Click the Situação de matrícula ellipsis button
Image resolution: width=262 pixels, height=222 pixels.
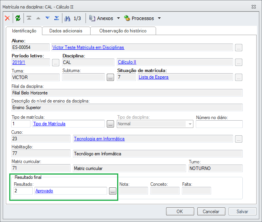pyautogui.click(x=238, y=77)
